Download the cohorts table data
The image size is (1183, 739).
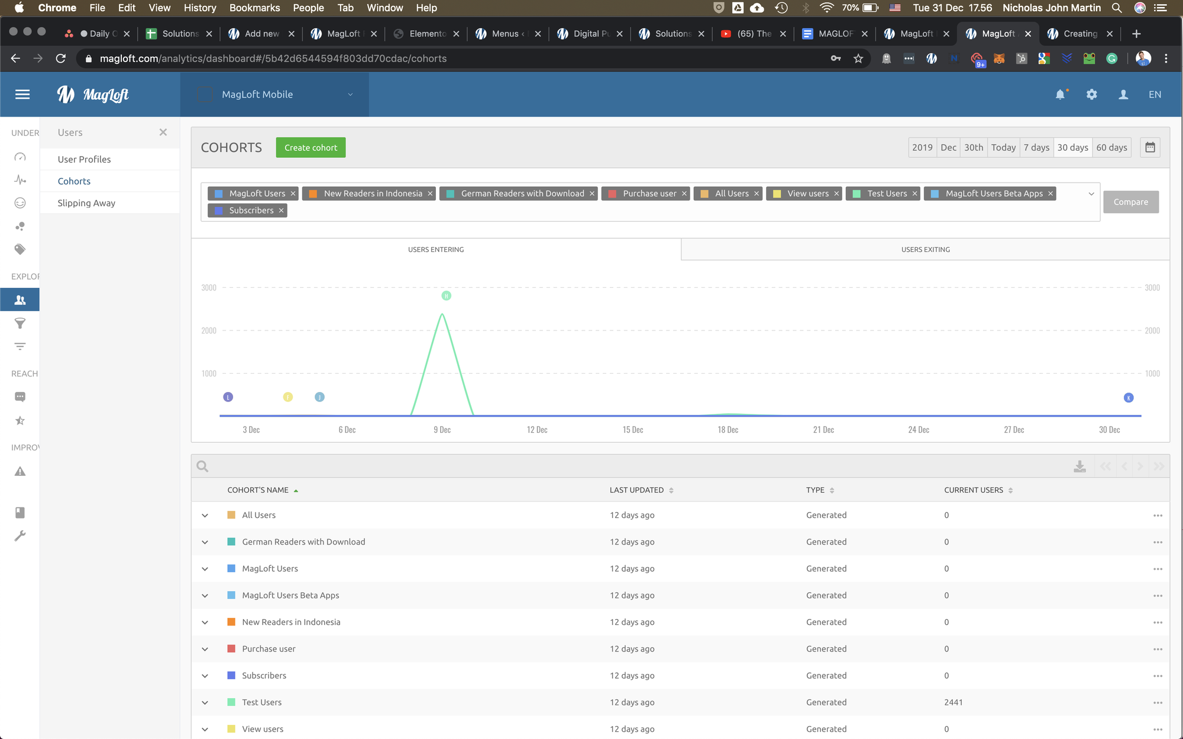1079,466
